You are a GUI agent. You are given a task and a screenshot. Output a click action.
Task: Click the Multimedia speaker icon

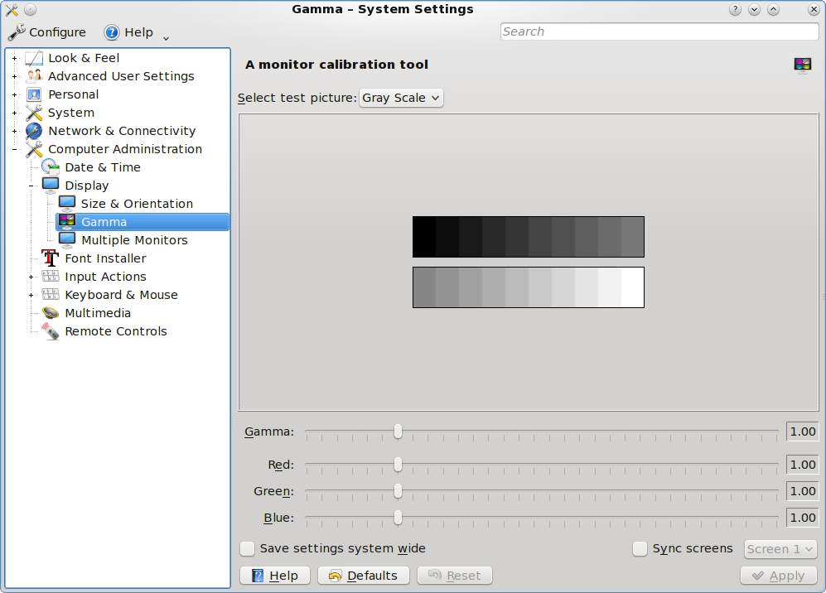[x=51, y=313]
